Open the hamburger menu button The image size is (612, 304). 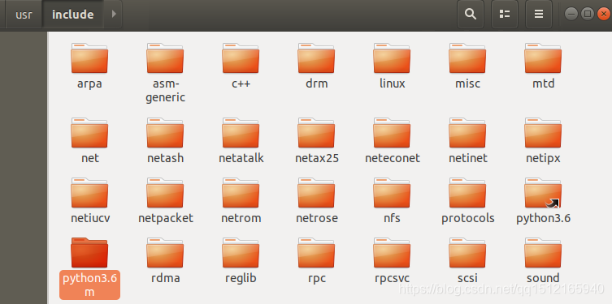pos(539,15)
